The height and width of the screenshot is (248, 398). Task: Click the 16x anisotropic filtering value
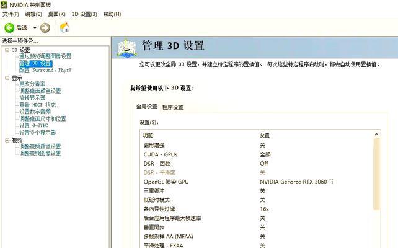click(x=264, y=209)
